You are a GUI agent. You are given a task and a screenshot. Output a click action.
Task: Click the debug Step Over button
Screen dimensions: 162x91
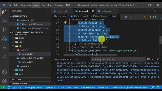click(131, 17)
